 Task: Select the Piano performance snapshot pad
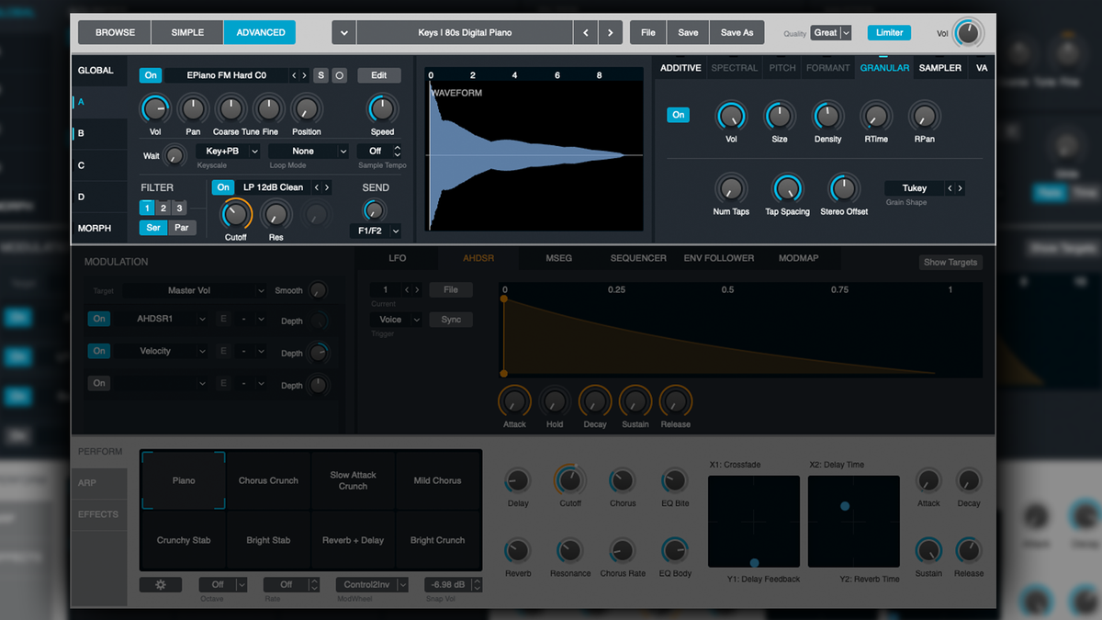click(x=183, y=479)
